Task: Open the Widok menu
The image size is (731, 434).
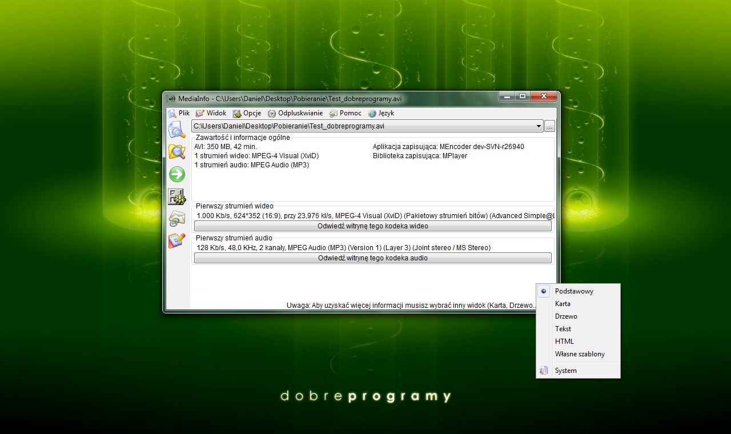Action: pyautogui.click(x=211, y=113)
